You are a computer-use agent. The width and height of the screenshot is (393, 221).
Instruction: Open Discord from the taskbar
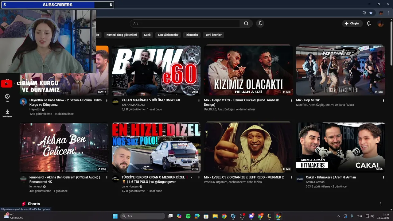pyautogui.click(x=251, y=216)
